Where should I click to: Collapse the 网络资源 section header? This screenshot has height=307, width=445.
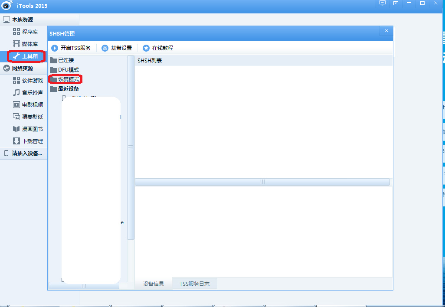point(23,69)
